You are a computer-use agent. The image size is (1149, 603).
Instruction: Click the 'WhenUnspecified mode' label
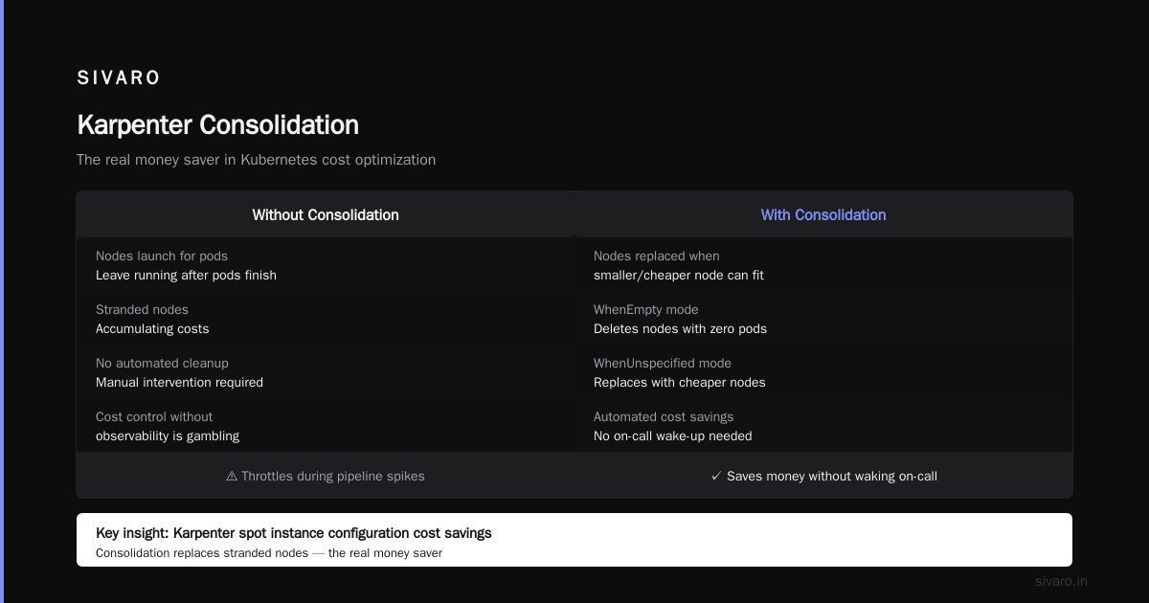click(663, 364)
